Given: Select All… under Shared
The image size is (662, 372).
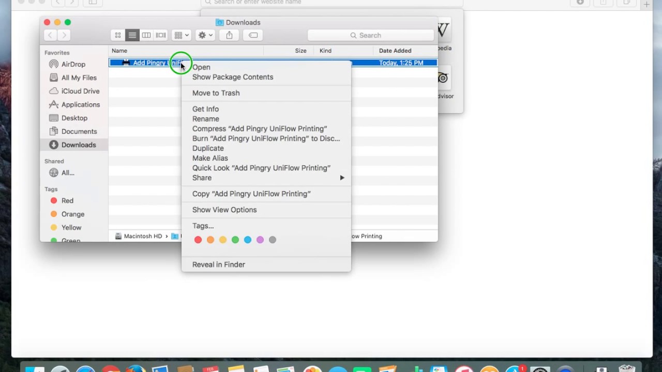Looking at the screenshot, I should [68, 173].
